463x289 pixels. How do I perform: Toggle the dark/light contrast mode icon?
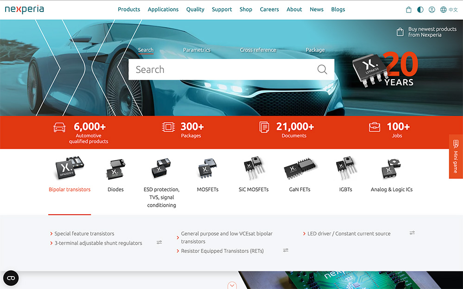[x=420, y=10]
